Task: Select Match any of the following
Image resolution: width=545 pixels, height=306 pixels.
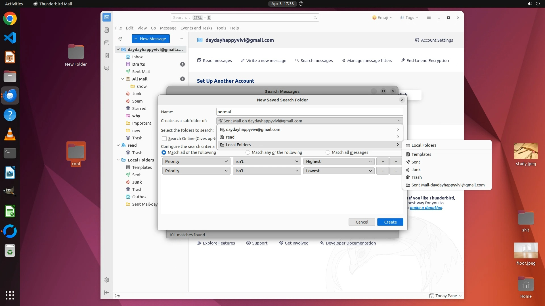Action: point(248,152)
